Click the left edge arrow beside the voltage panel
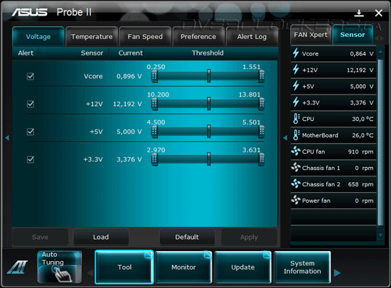This screenshot has height=288, width=391. click(7, 138)
